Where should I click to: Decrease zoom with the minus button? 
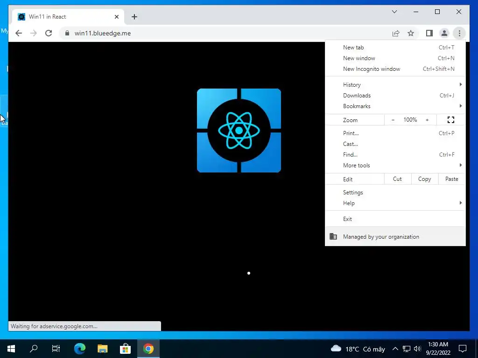[x=393, y=120]
